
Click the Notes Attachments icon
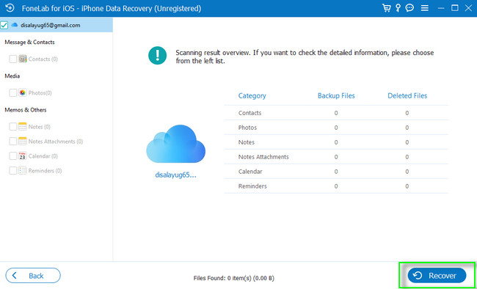tap(23, 142)
